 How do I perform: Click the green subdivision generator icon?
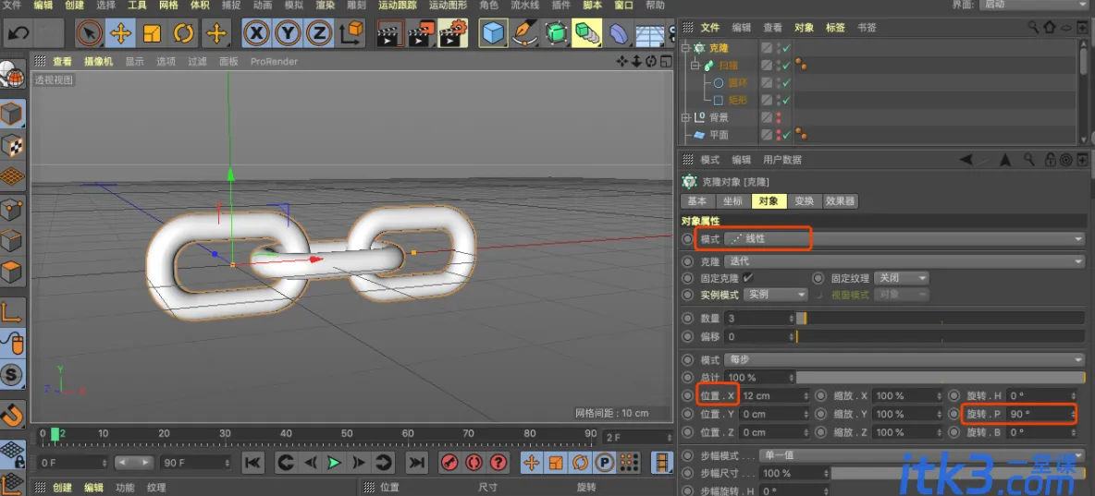click(x=556, y=32)
